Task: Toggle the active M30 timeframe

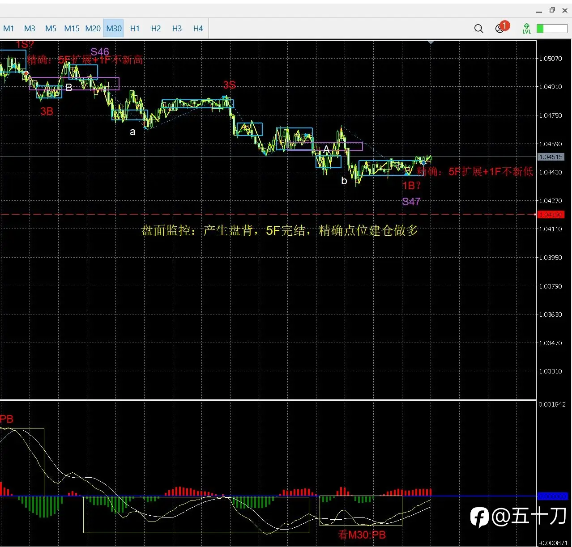Action: [114, 29]
